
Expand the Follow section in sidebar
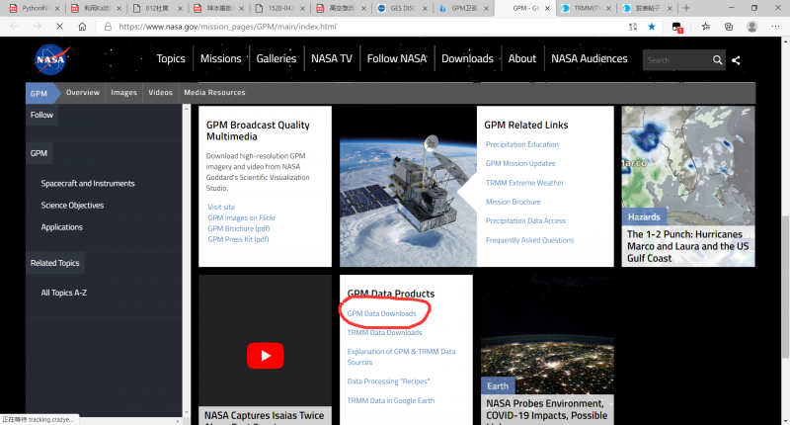point(41,115)
